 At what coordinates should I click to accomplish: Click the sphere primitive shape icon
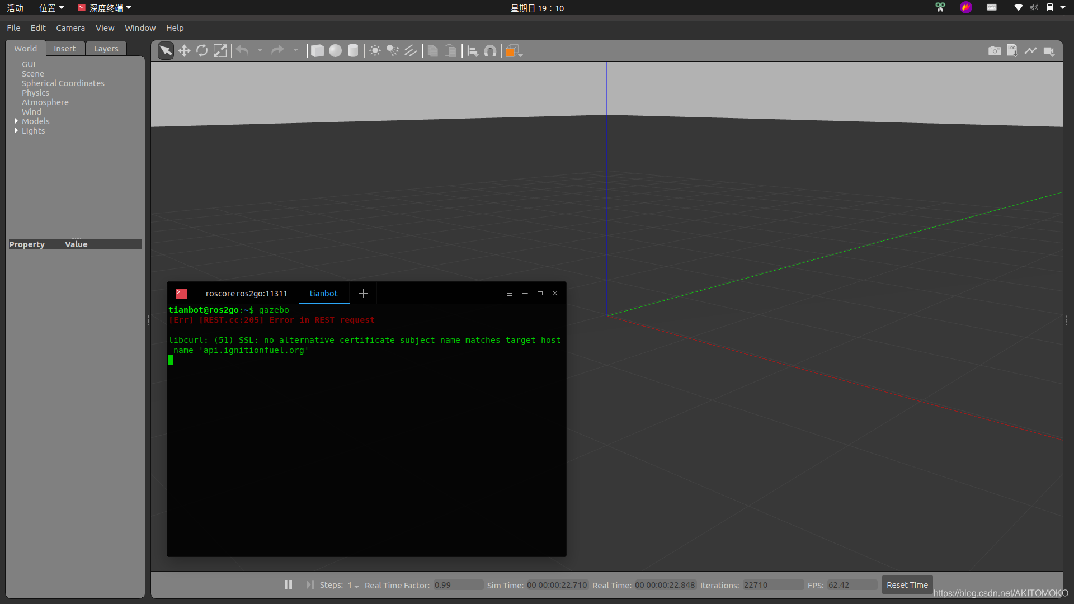coord(335,50)
